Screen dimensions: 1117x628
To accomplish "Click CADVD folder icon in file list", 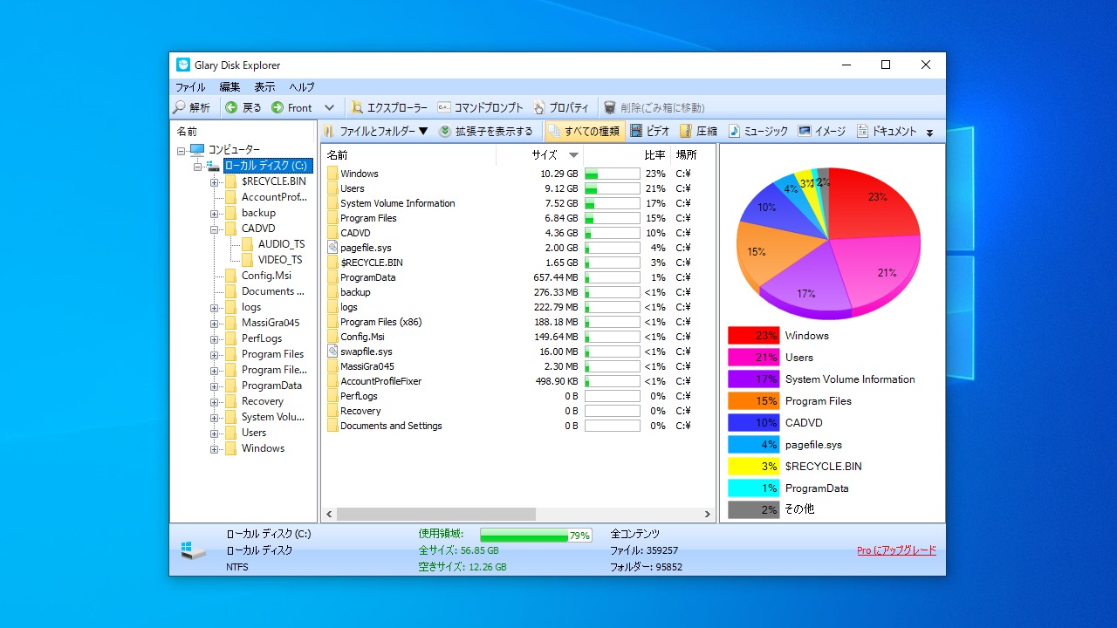I will point(332,233).
